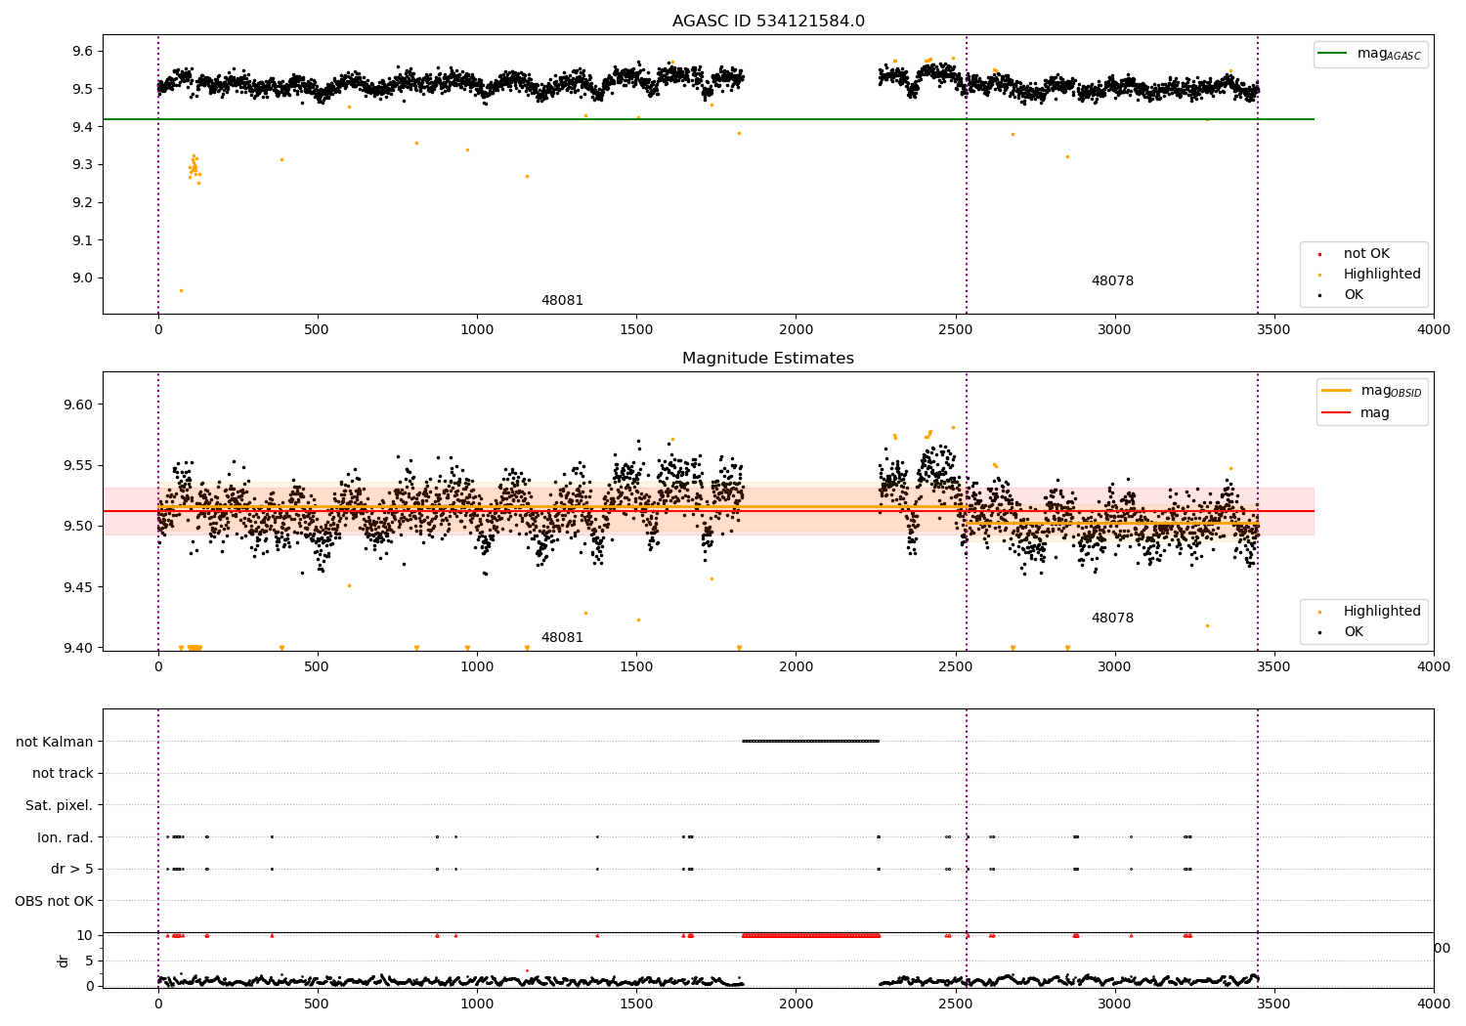Click the "OBS not OK" row label
The width and height of the screenshot is (1466, 1026).
(x=55, y=902)
